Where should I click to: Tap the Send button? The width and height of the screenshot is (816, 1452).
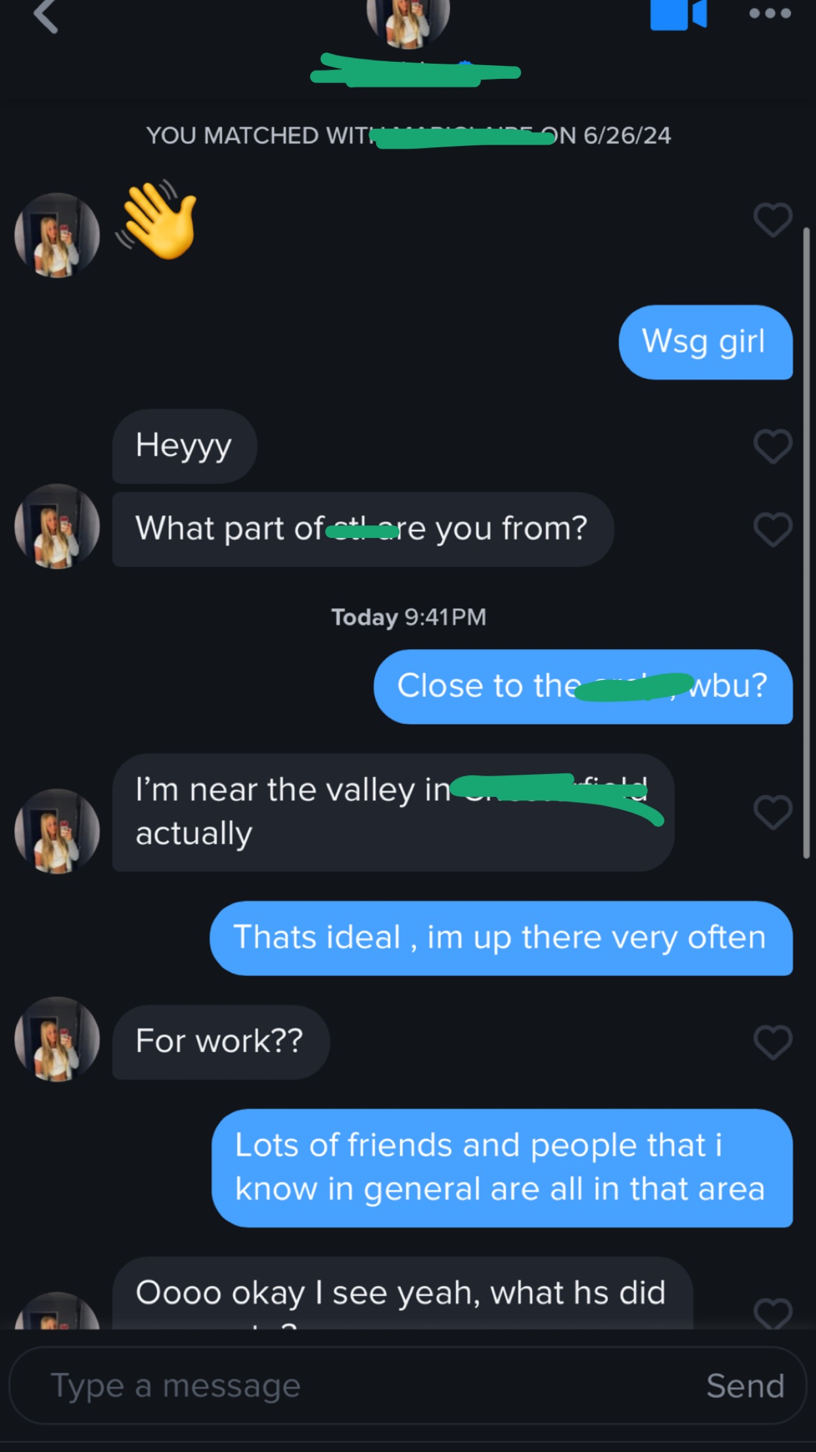[x=745, y=1386]
